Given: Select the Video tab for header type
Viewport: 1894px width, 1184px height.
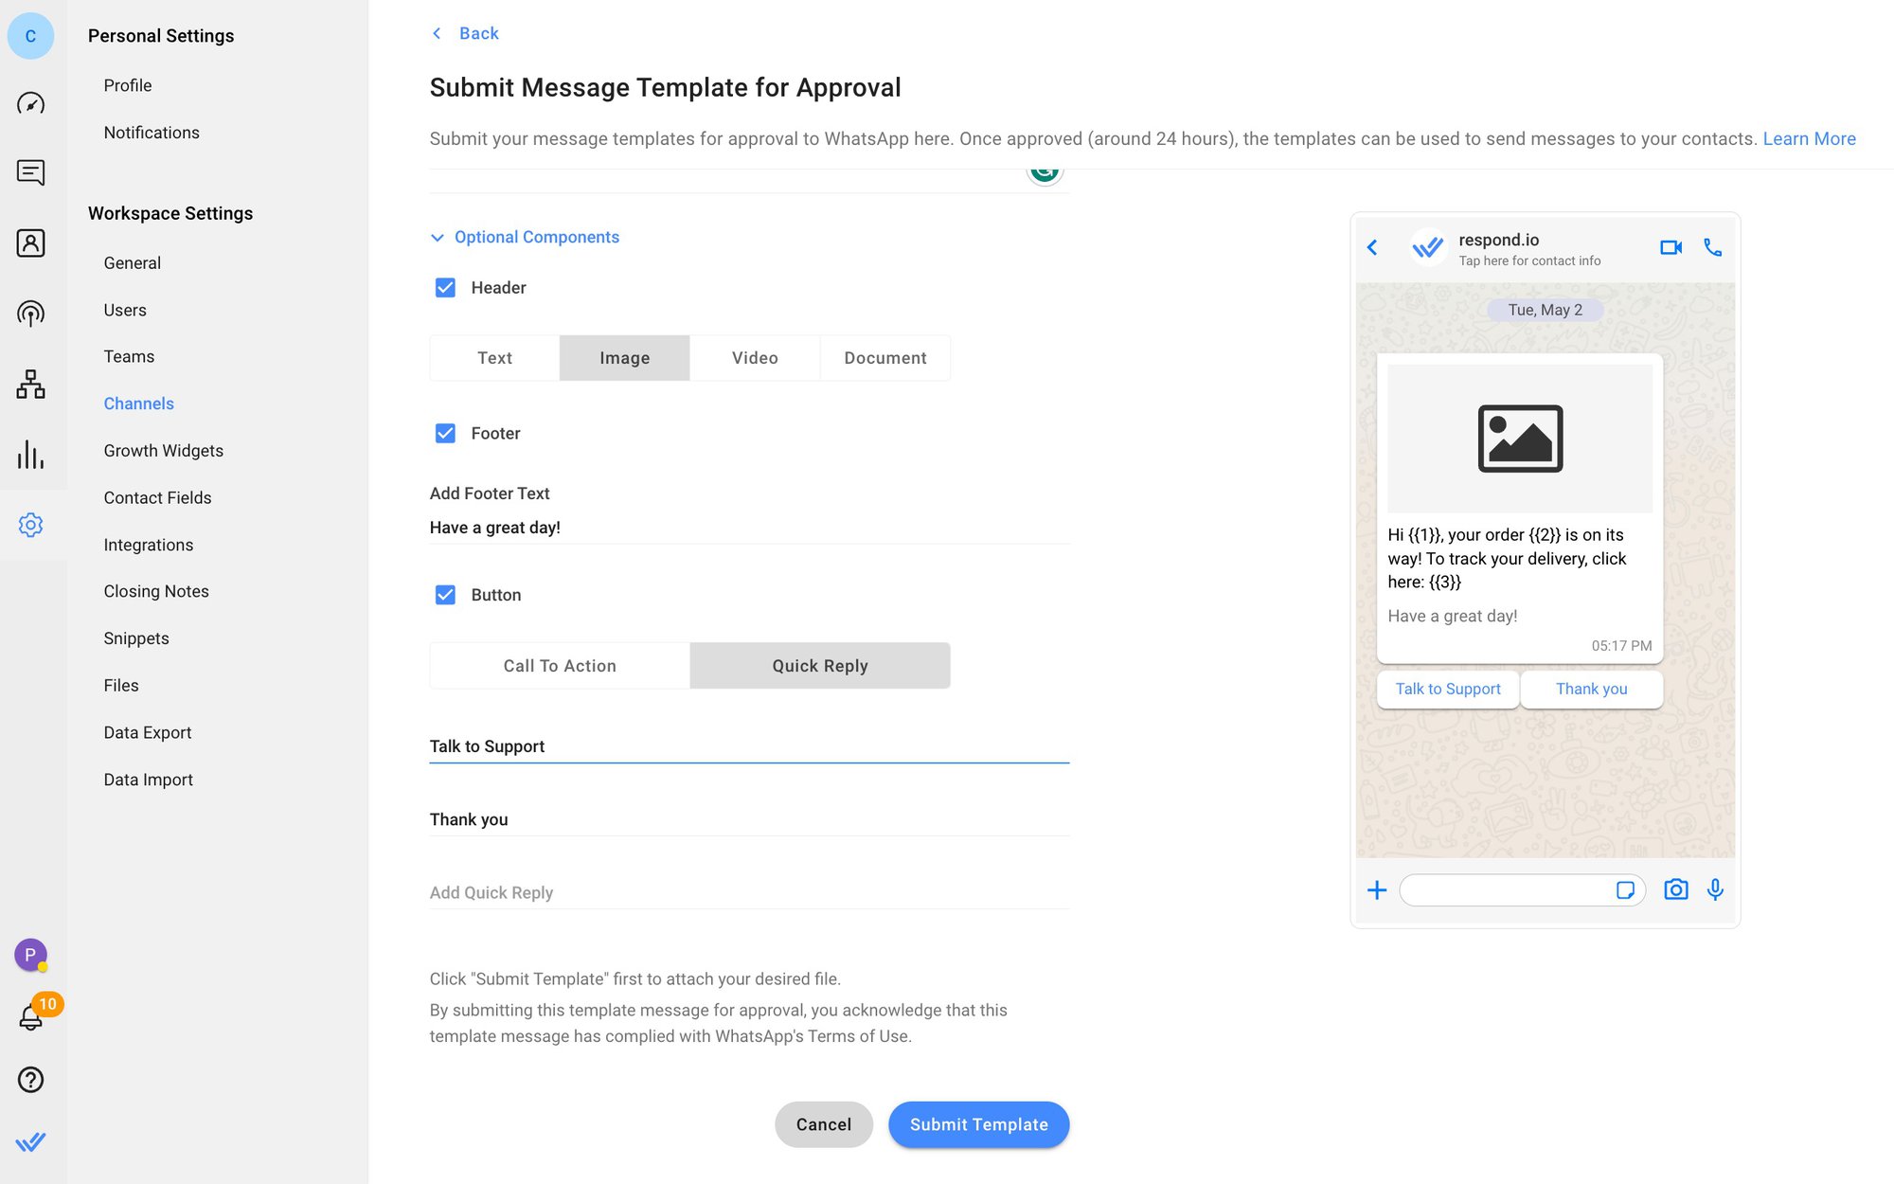Looking at the screenshot, I should coord(754,356).
